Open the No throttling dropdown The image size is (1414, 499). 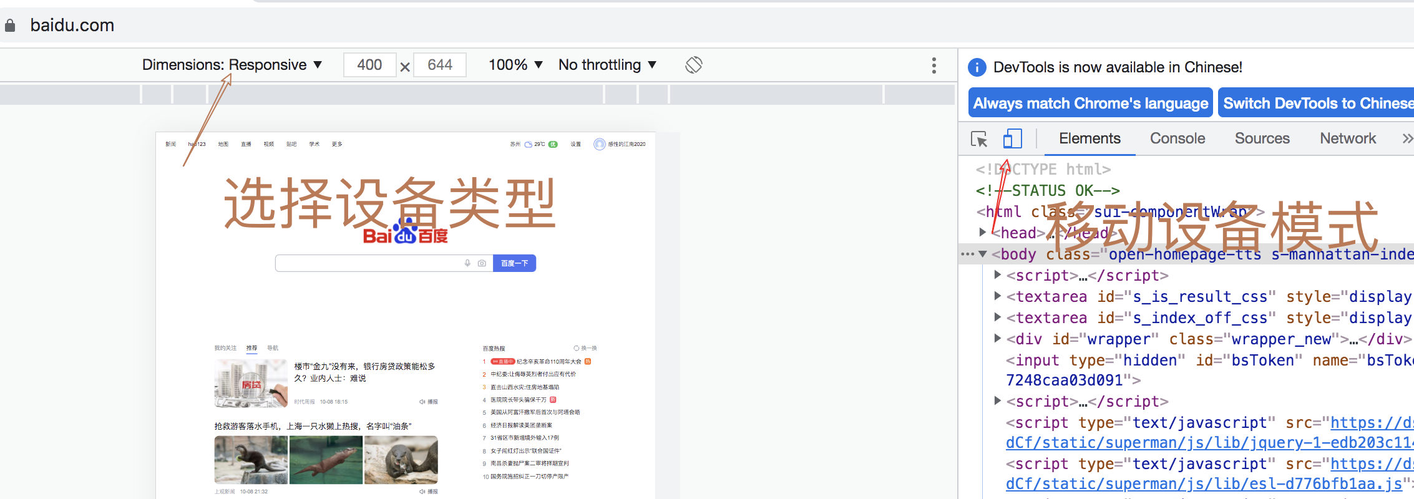(x=607, y=65)
